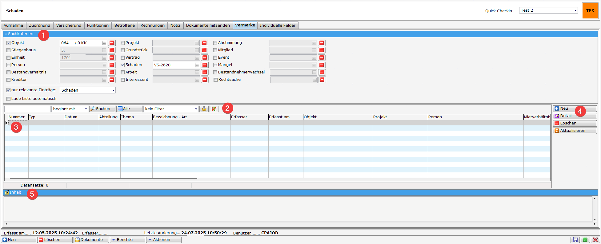Open the Individuelle Felder tab

click(x=277, y=25)
